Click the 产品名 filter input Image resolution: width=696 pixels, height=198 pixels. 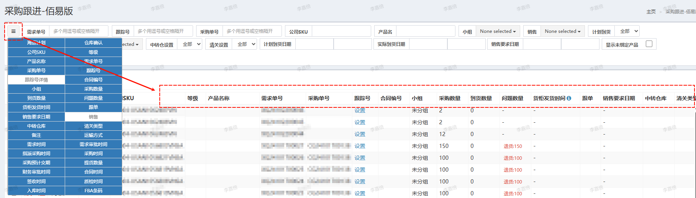point(426,31)
